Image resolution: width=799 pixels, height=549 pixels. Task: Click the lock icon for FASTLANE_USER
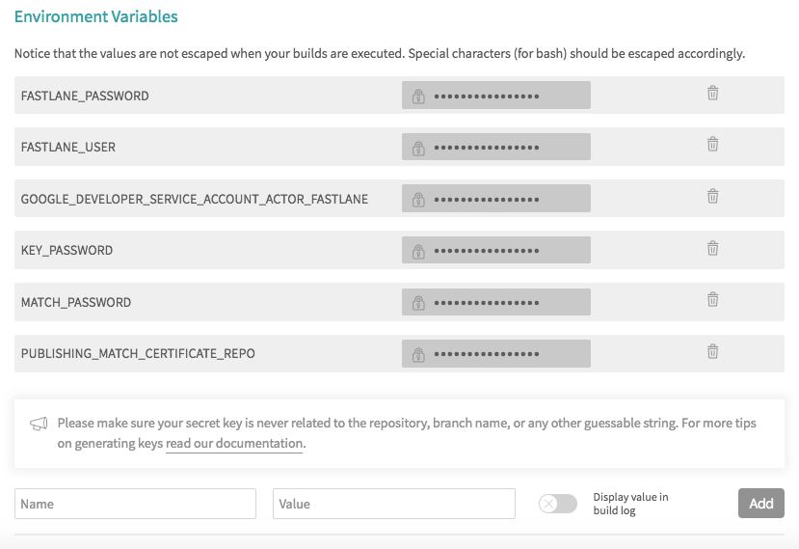click(418, 148)
